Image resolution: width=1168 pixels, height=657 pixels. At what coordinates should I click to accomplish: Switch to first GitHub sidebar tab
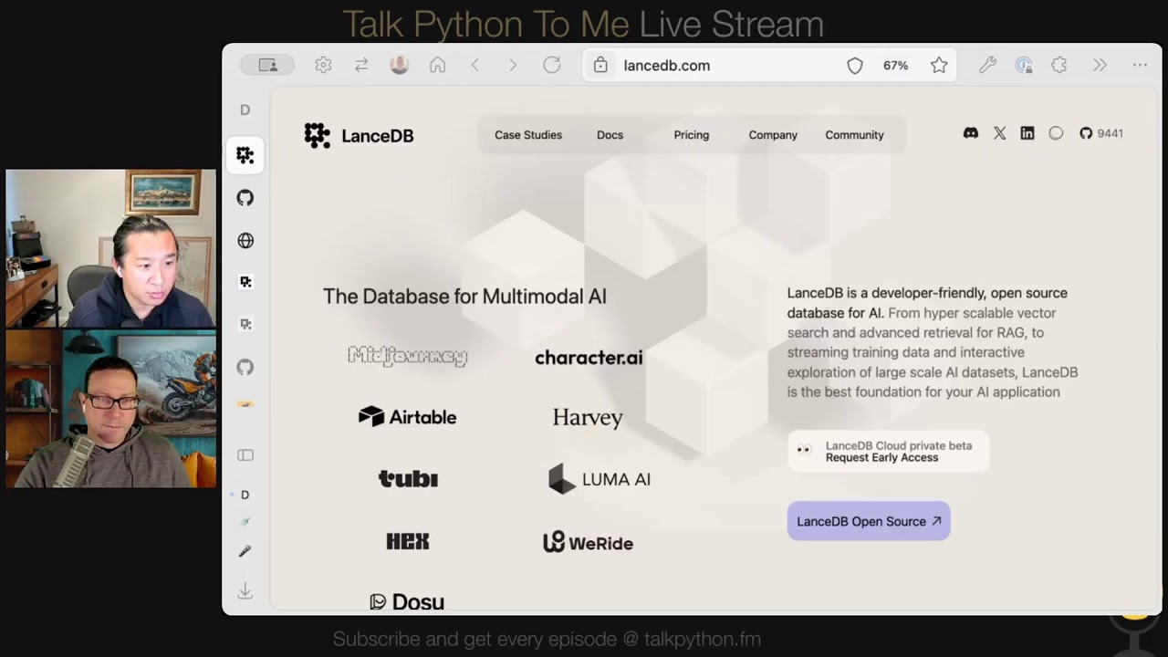click(245, 198)
